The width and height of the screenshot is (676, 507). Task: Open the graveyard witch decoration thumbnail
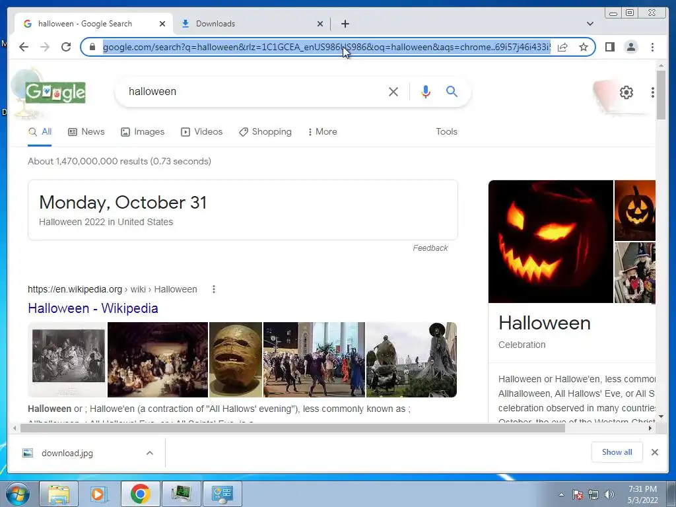[x=411, y=360]
